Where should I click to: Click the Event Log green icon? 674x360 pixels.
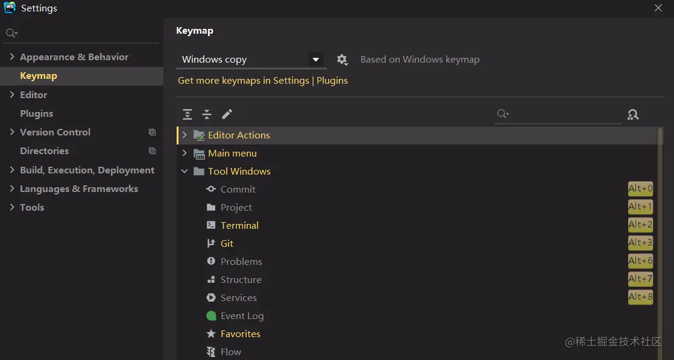tap(211, 315)
